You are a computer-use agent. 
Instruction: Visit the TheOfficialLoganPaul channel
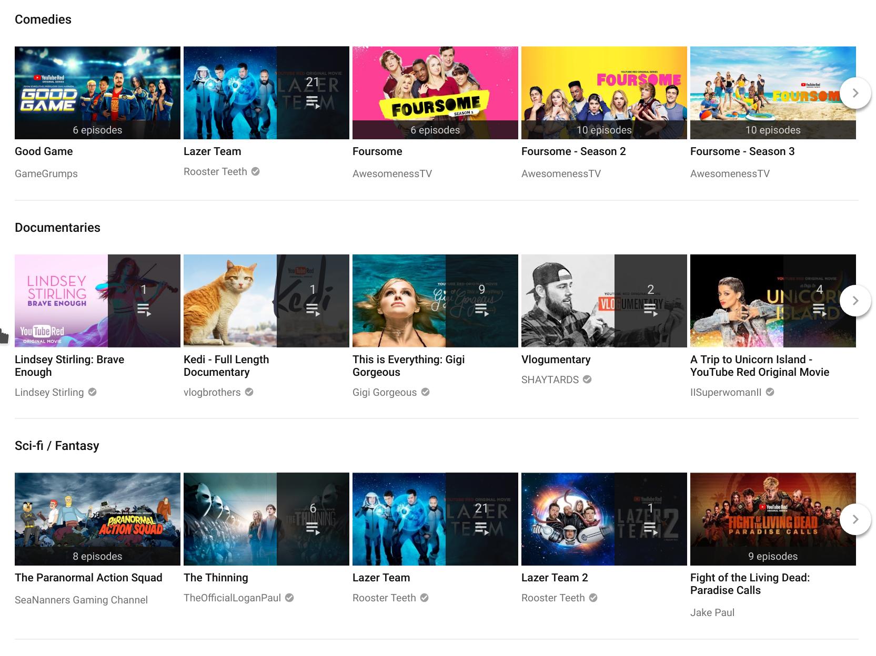[x=232, y=598]
